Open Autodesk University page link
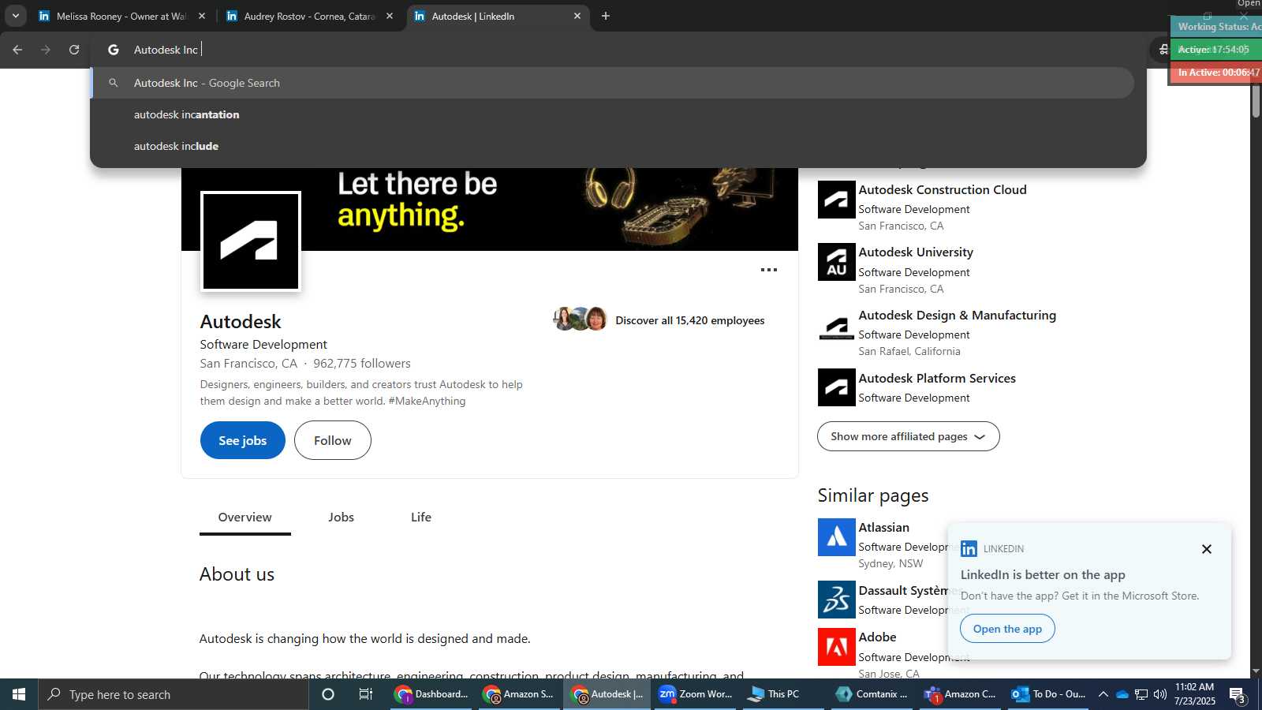 pyautogui.click(x=916, y=252)
